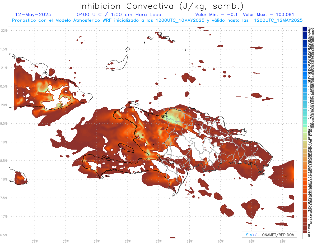Select the date text '12-May-2025'
The image size is (317, 245).
click(x=33, y=15)
